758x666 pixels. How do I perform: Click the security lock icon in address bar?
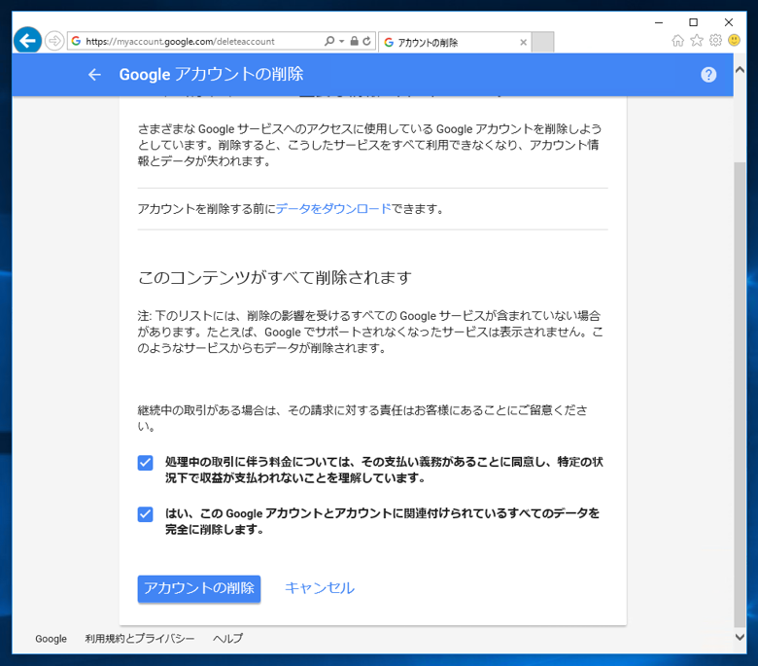tap(355, 41)
